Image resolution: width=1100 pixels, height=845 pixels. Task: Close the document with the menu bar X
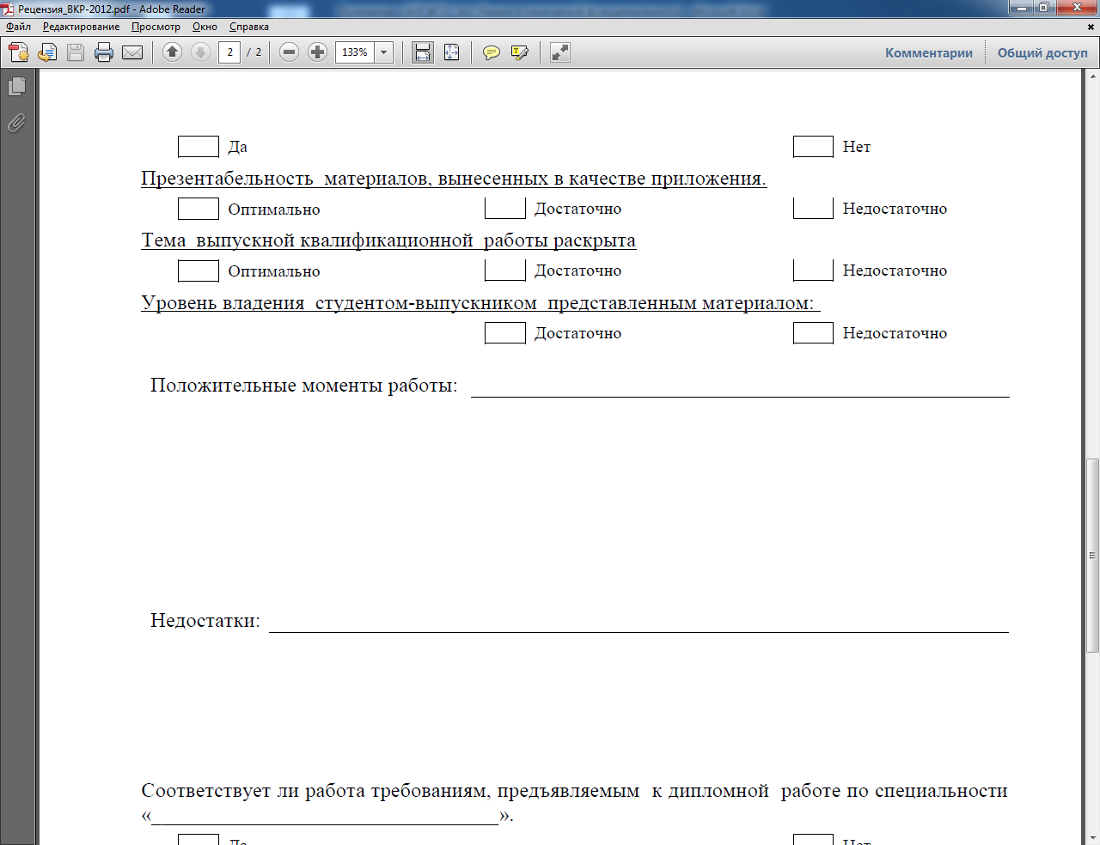point(1091,27)
